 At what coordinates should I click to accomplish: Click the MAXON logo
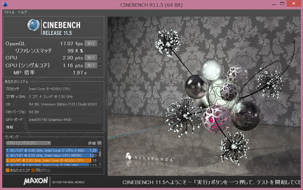(x=36, y=181)
